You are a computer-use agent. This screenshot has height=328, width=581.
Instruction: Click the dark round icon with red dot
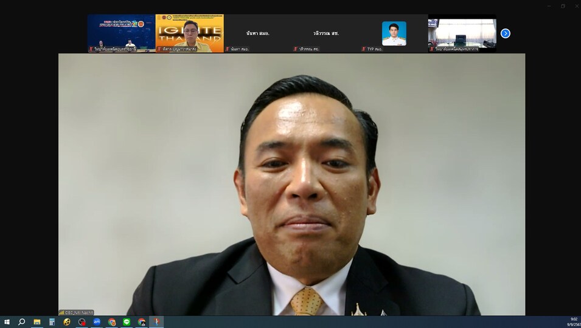point(82,322)
